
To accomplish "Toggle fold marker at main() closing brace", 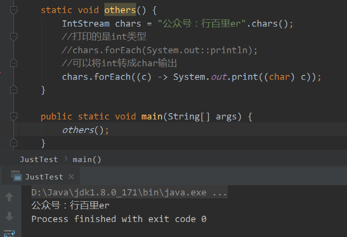I will click(14, 143).
